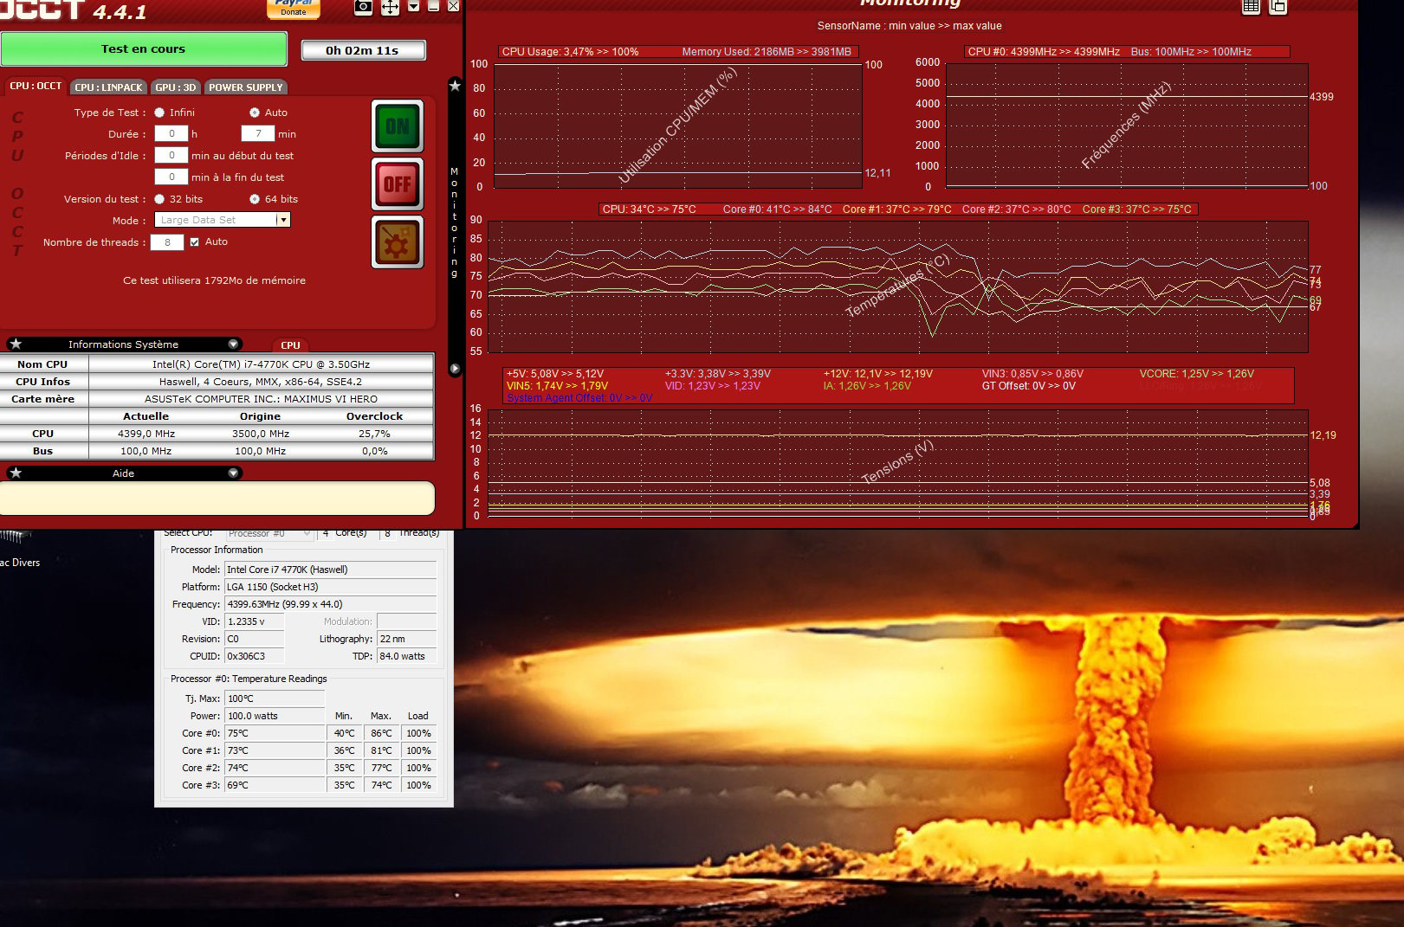Click the CPU Usage legend label
Viewport: 1404px width, 927px height.
pyautogui.click(x=570, y=52)
